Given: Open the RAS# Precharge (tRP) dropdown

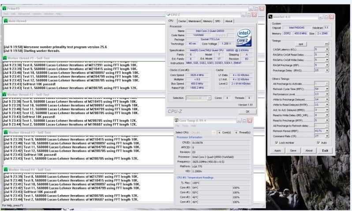Looking at the screenshot, I should (x=327, y=65).
